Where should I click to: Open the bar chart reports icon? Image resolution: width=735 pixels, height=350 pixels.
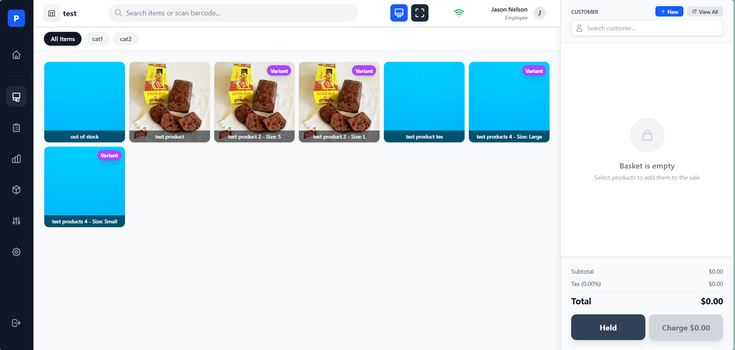tap(16, 159)
